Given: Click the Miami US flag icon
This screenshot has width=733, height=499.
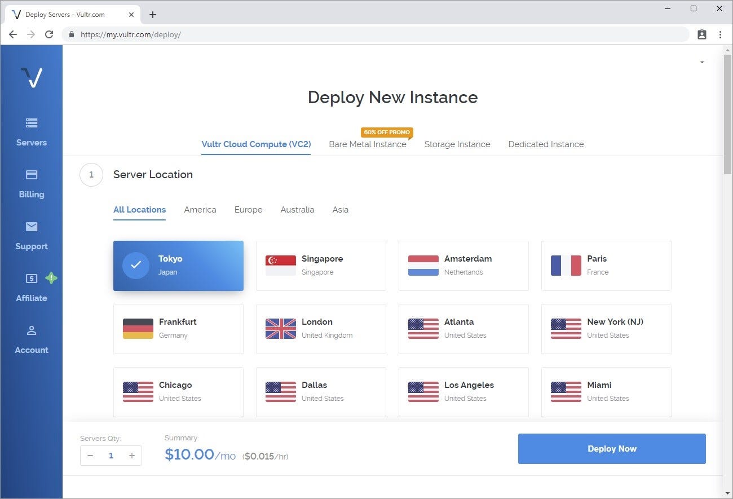Looking at the screenshot, I should 566,392.
